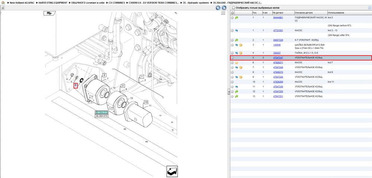This screenshot has height=178, width=372.
Task: Collapse the parts list panel via splitter handle
Action: tap(229, 91)
